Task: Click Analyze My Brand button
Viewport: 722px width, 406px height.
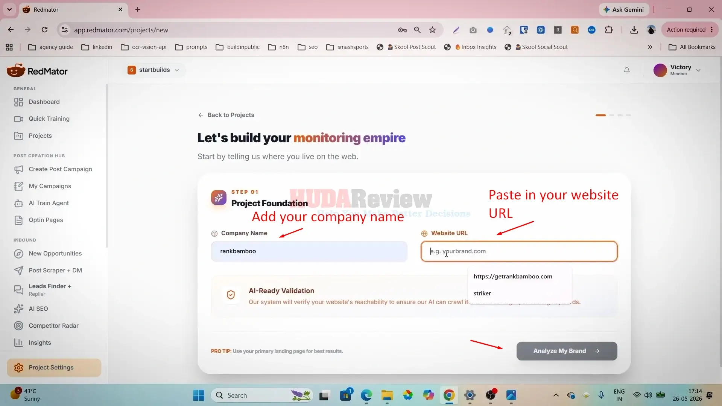Action: (567, 351)
